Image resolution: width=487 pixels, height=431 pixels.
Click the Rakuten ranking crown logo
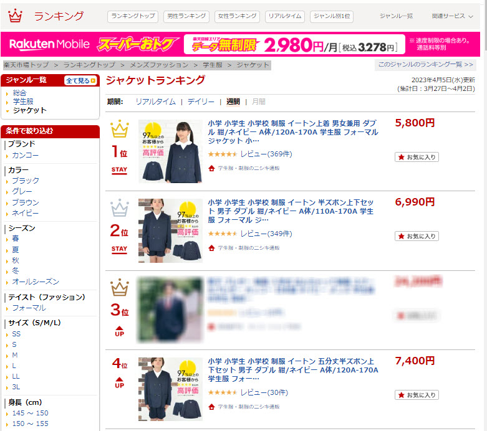point(15,16)
